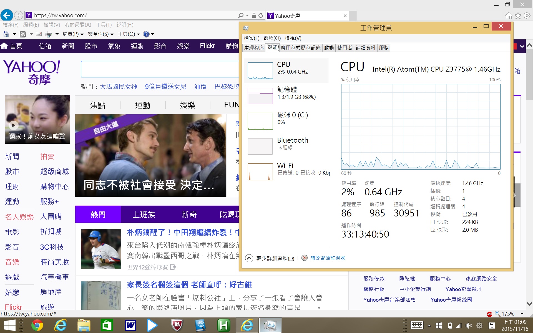This screenshot has height=333, width=533.
Task: Switch to the 詳細資料 tab
Action: click(365, 48)
